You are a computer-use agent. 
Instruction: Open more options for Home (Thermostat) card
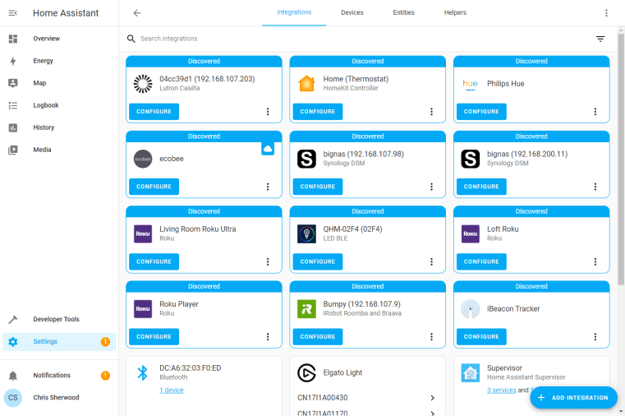click(431, 112)
